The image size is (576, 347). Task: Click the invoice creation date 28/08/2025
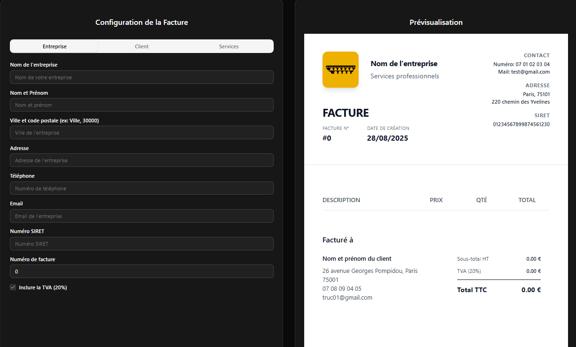[387, 138]
